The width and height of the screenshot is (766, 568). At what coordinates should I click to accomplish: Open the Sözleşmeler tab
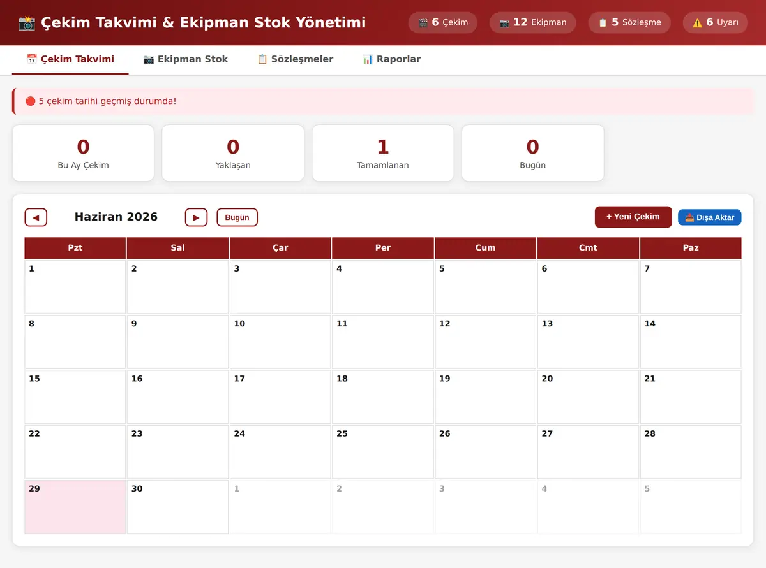click(x=295, y=59)
